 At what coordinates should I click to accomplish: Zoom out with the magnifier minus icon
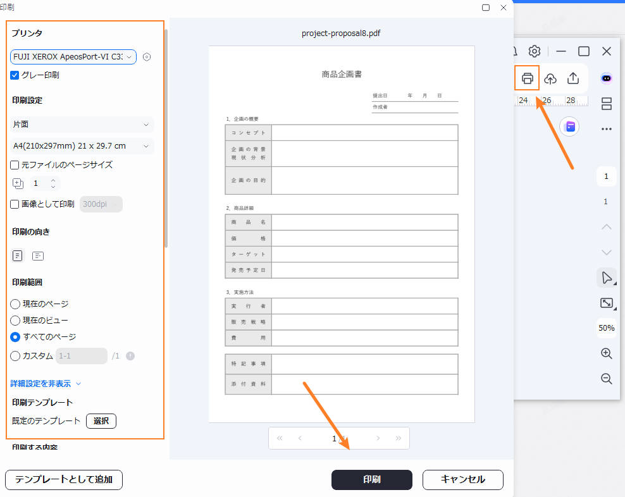tap(606, 379)
